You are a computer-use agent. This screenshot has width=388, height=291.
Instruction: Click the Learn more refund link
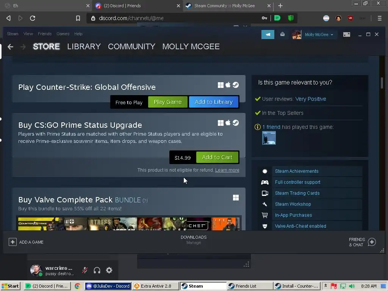pos(227,170)
